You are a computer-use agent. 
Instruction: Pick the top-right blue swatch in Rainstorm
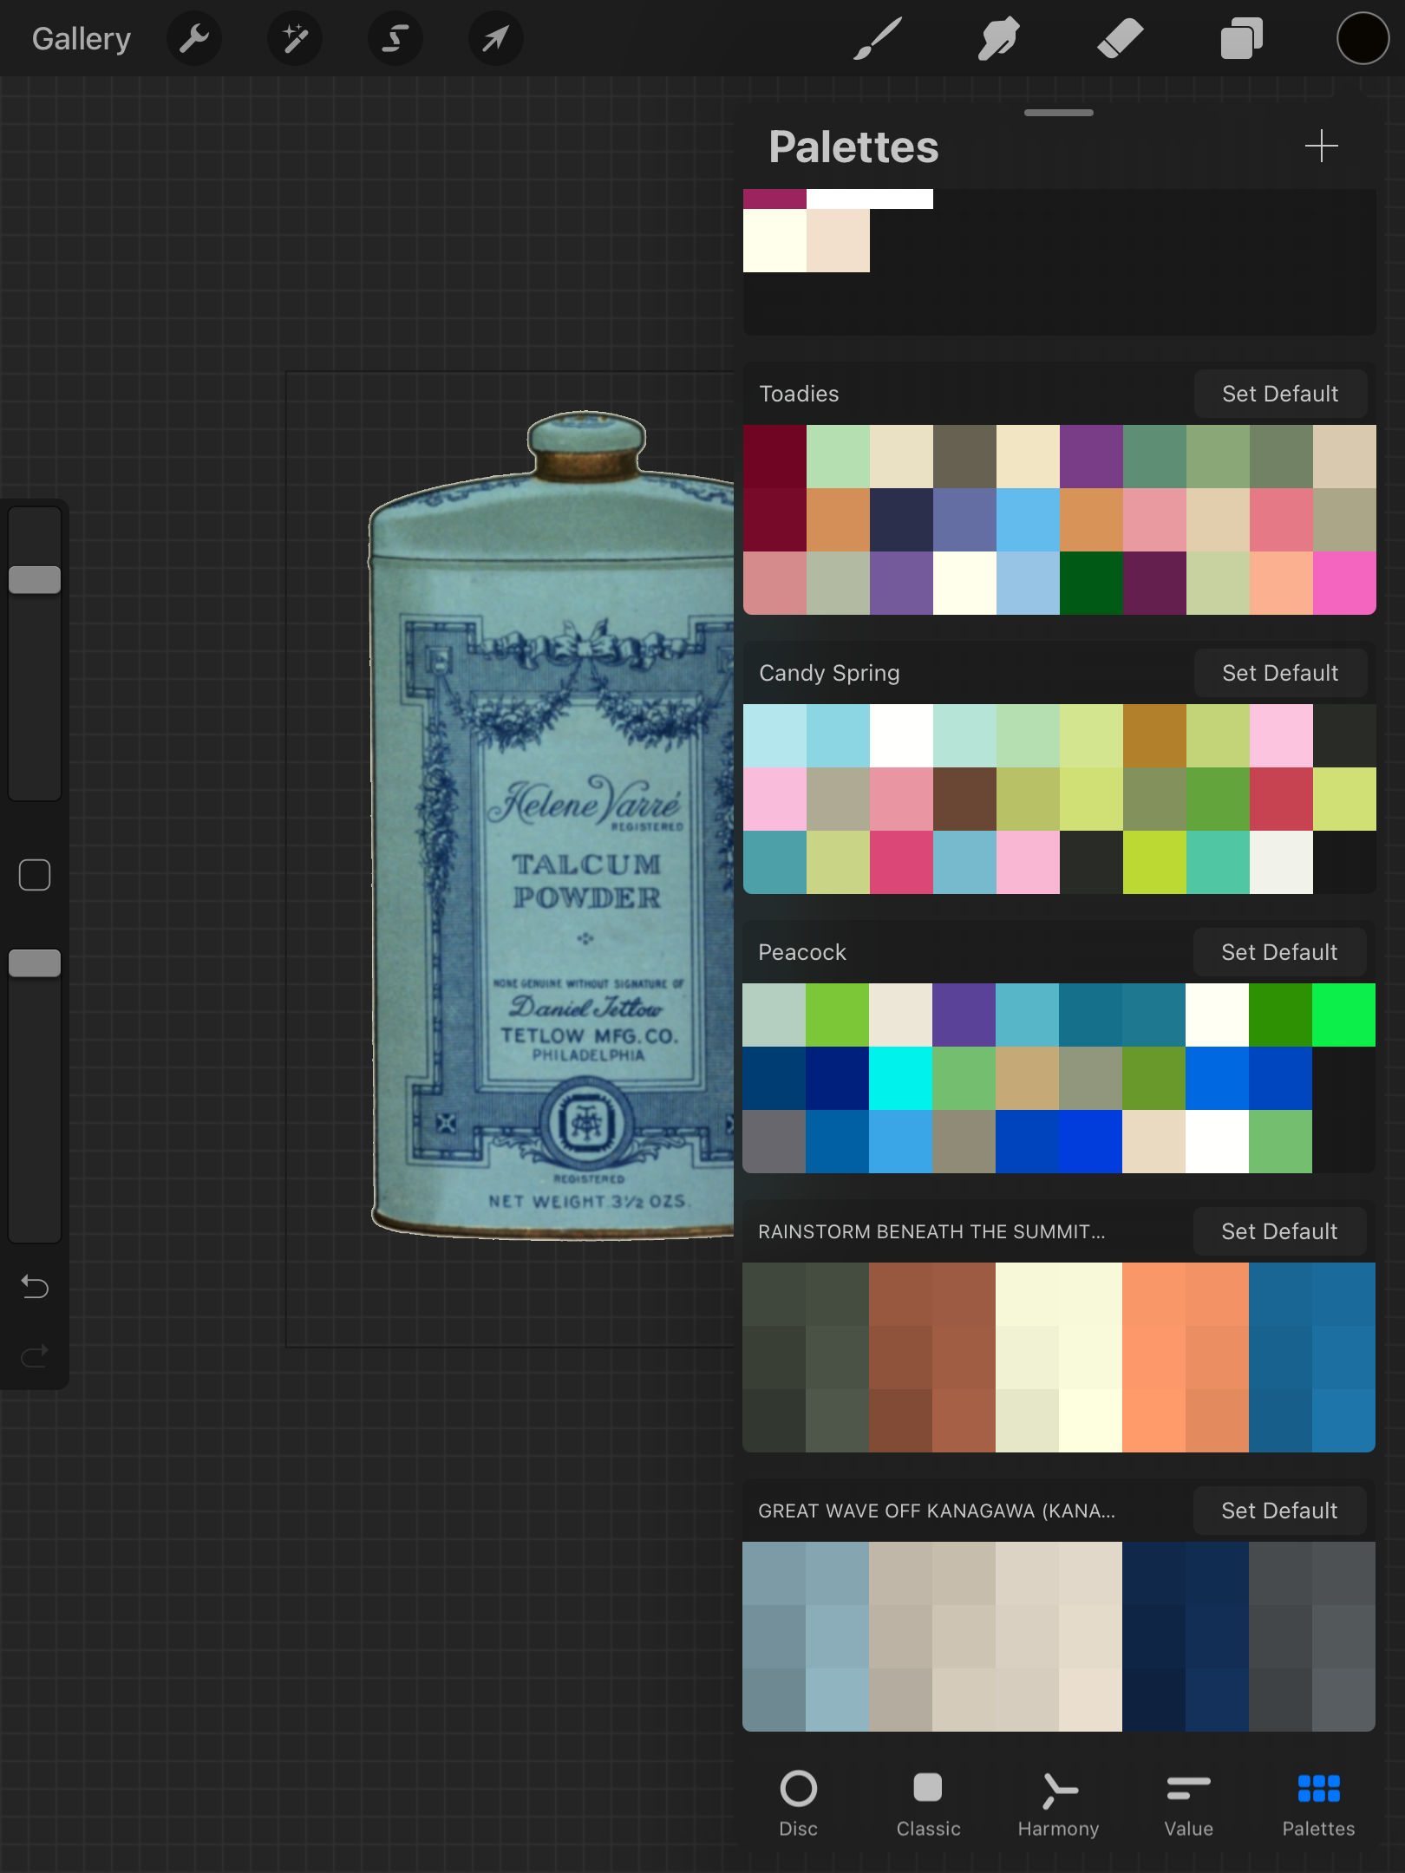click(1343, 1294)
